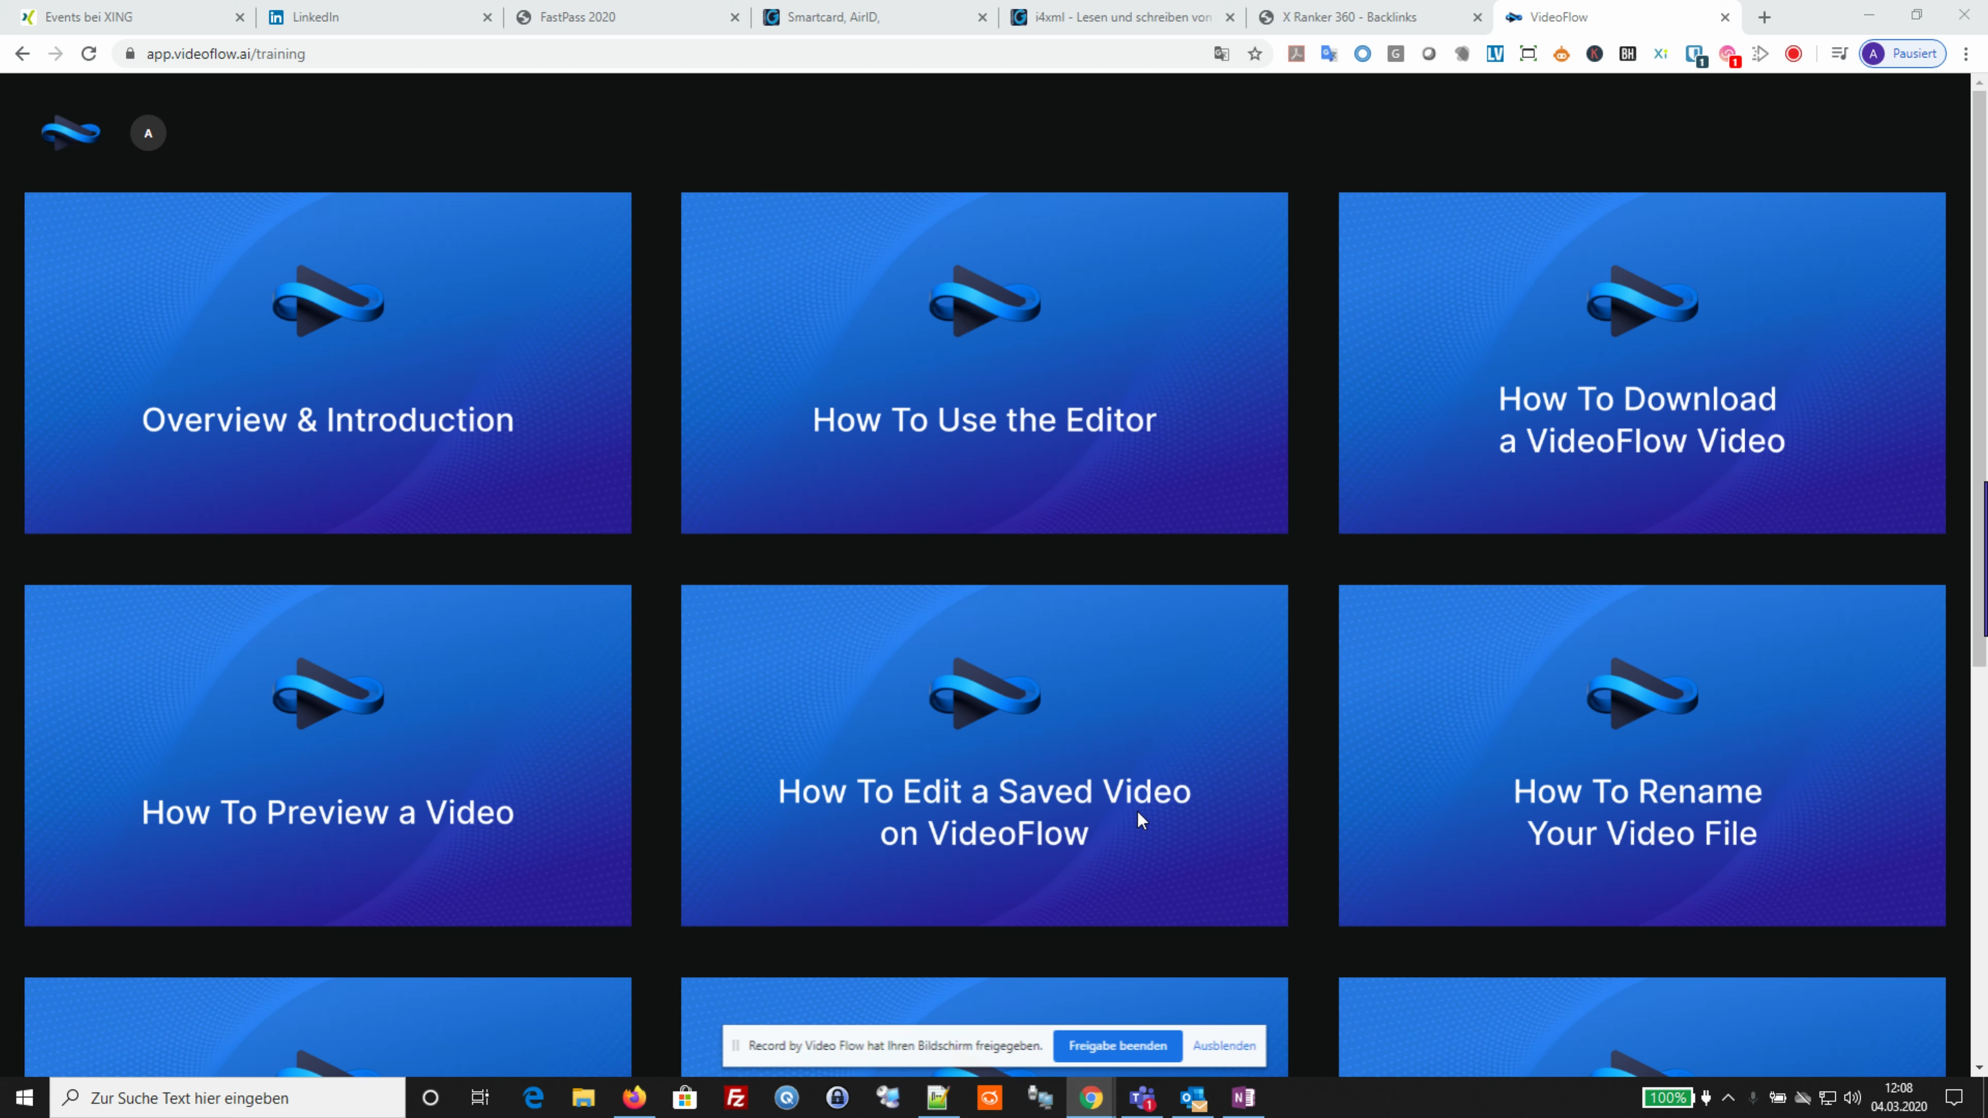Screen dimensions: 1988x1118
Task: Go back to previous page
Action: click(22, 53)
